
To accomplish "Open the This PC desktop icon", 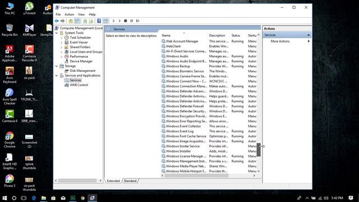I will [x=10, y=8].
